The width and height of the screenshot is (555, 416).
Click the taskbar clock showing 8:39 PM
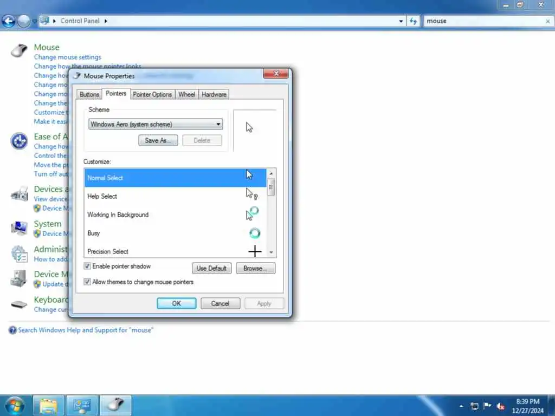pos(527,406)
